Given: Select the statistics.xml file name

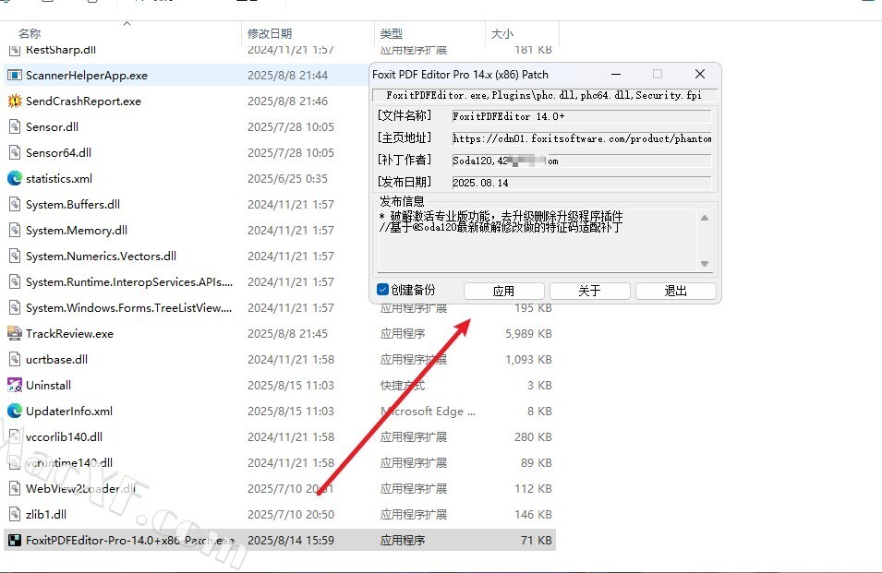Looking at the screenshot, I should click(x=59, y=179).
